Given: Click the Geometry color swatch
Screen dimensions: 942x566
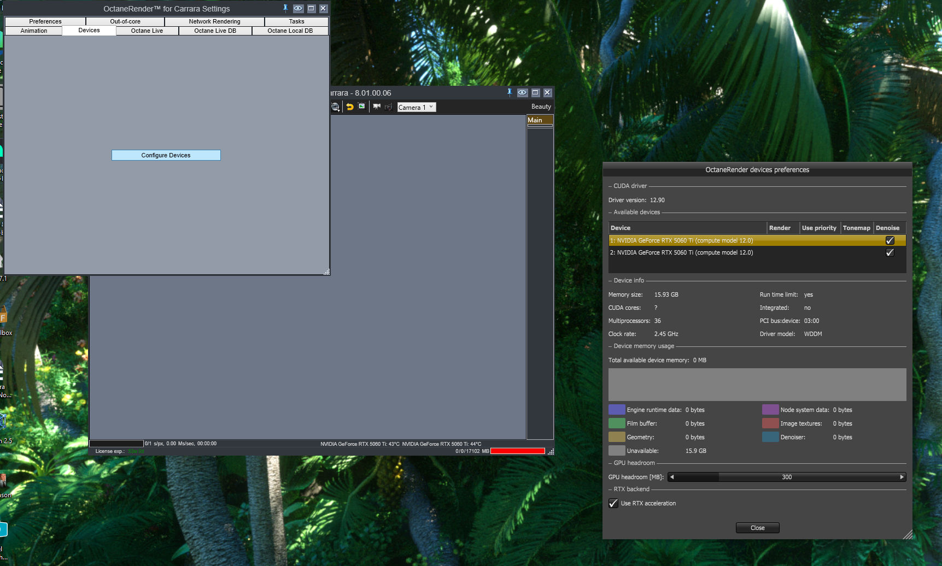Looking at the screenshot, I should click(617, 437).
